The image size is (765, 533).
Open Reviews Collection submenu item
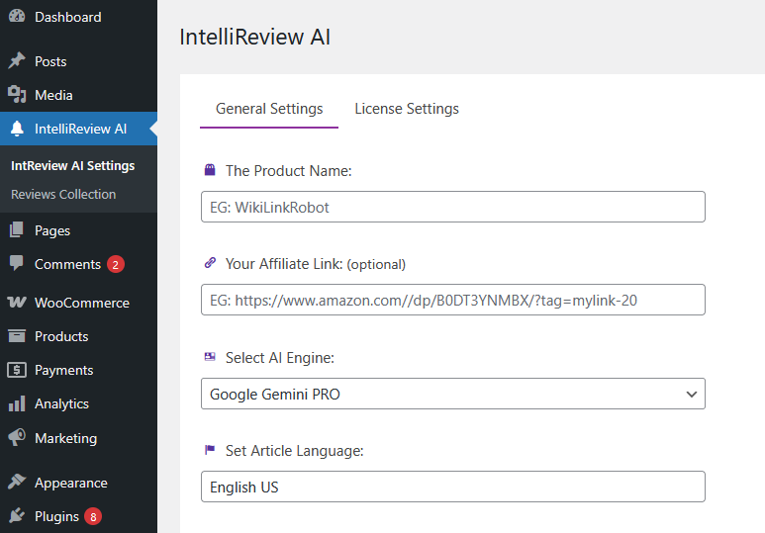63,194
